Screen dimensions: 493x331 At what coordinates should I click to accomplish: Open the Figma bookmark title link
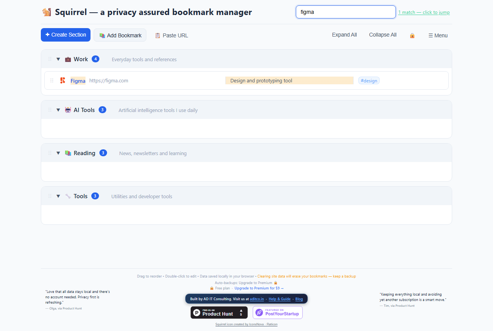(78, 81)
